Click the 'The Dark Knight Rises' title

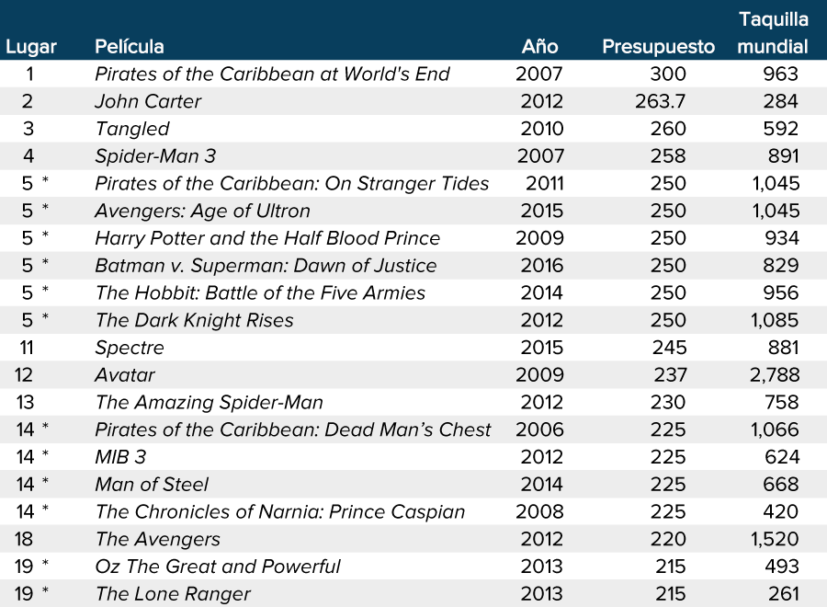click(x=194, y=320)
